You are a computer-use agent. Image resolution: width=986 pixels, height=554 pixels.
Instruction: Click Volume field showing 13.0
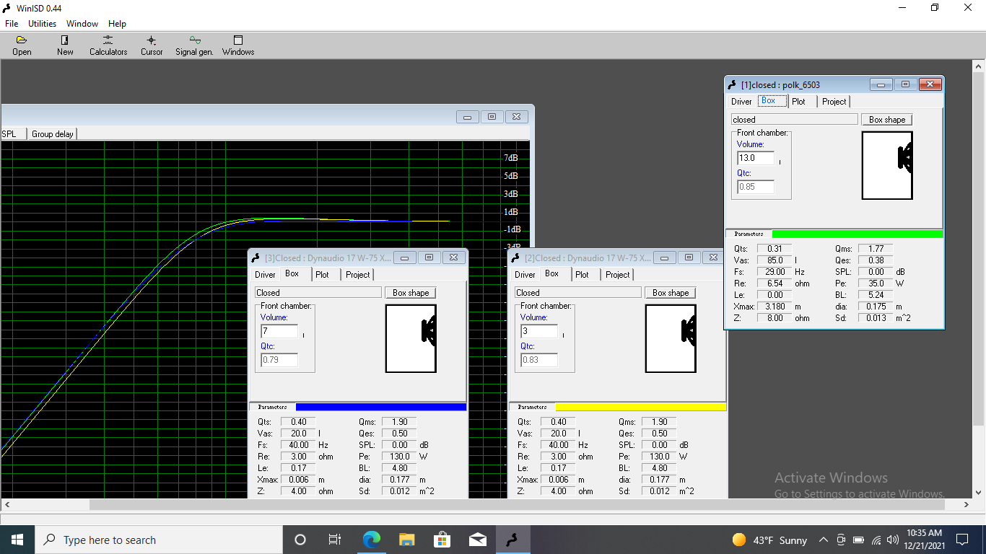[756, 158]
